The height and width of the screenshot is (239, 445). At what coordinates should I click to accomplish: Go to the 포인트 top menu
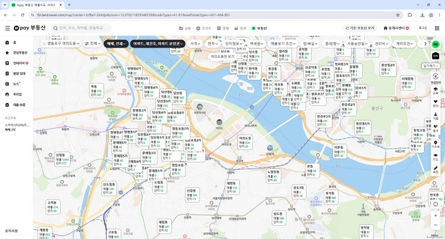click(204, 28)
